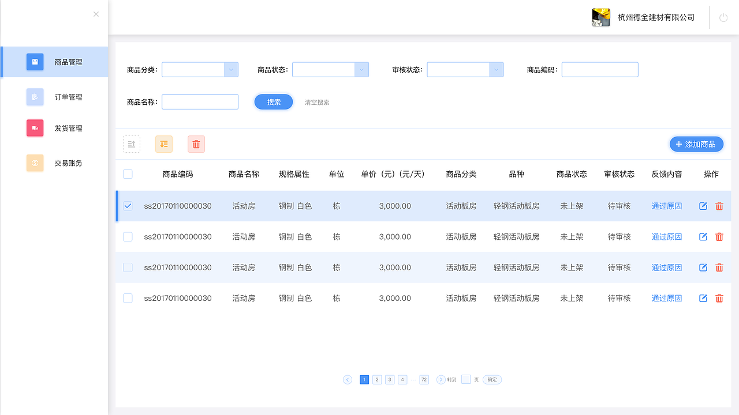Click the company name 杭州德全建材有限公司
The height and width of the screenshot is (415, 739).
click(x=656, y=17)
